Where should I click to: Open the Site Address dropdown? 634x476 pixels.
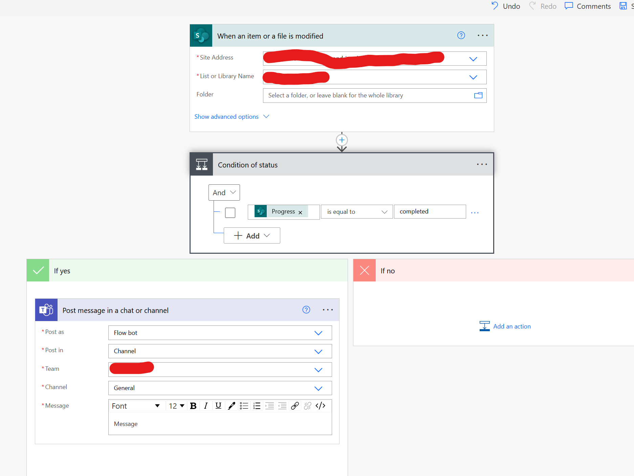(473, 59)
